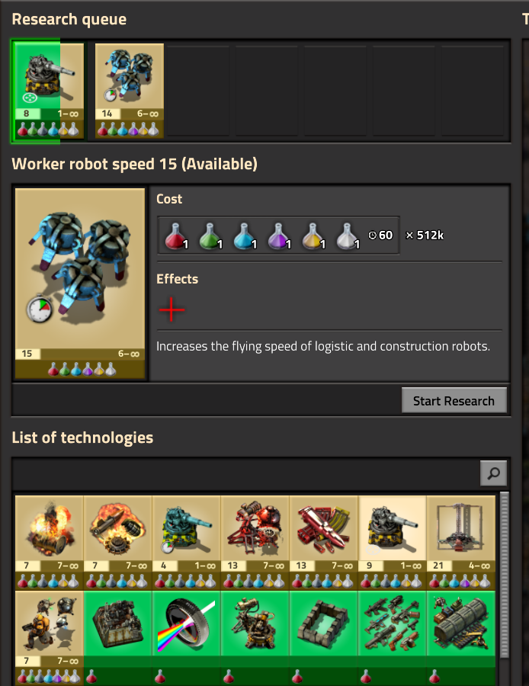Open Refined flammables level 7 technology

(x=49, y=543)
